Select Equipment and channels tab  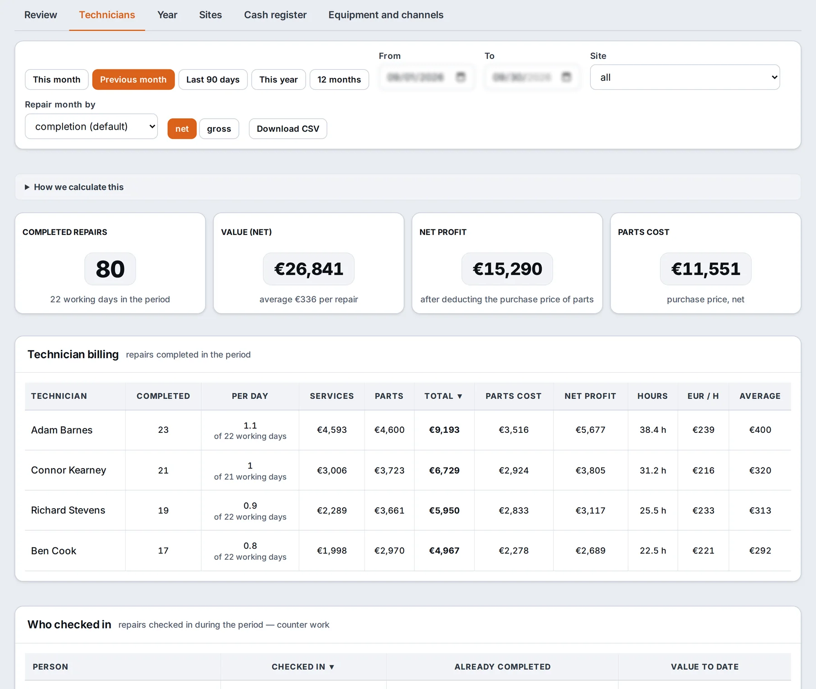pos(386,15)
